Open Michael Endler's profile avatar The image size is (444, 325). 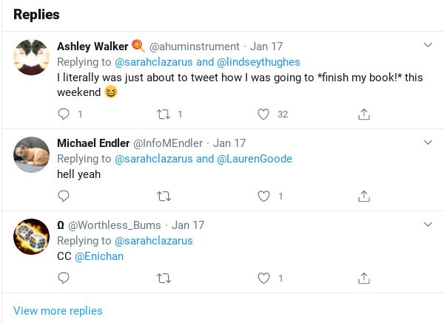click(32, 153)
